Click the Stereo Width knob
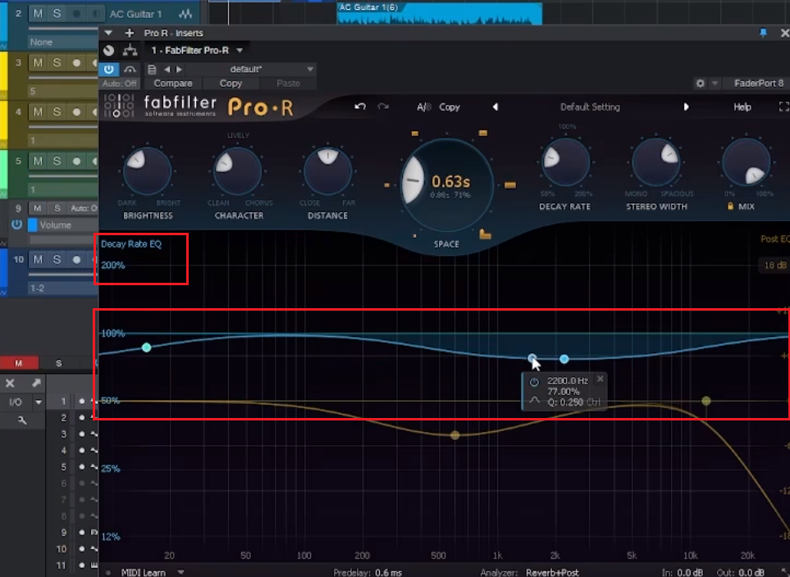This screenshot has width=790, height=577. 656,162
